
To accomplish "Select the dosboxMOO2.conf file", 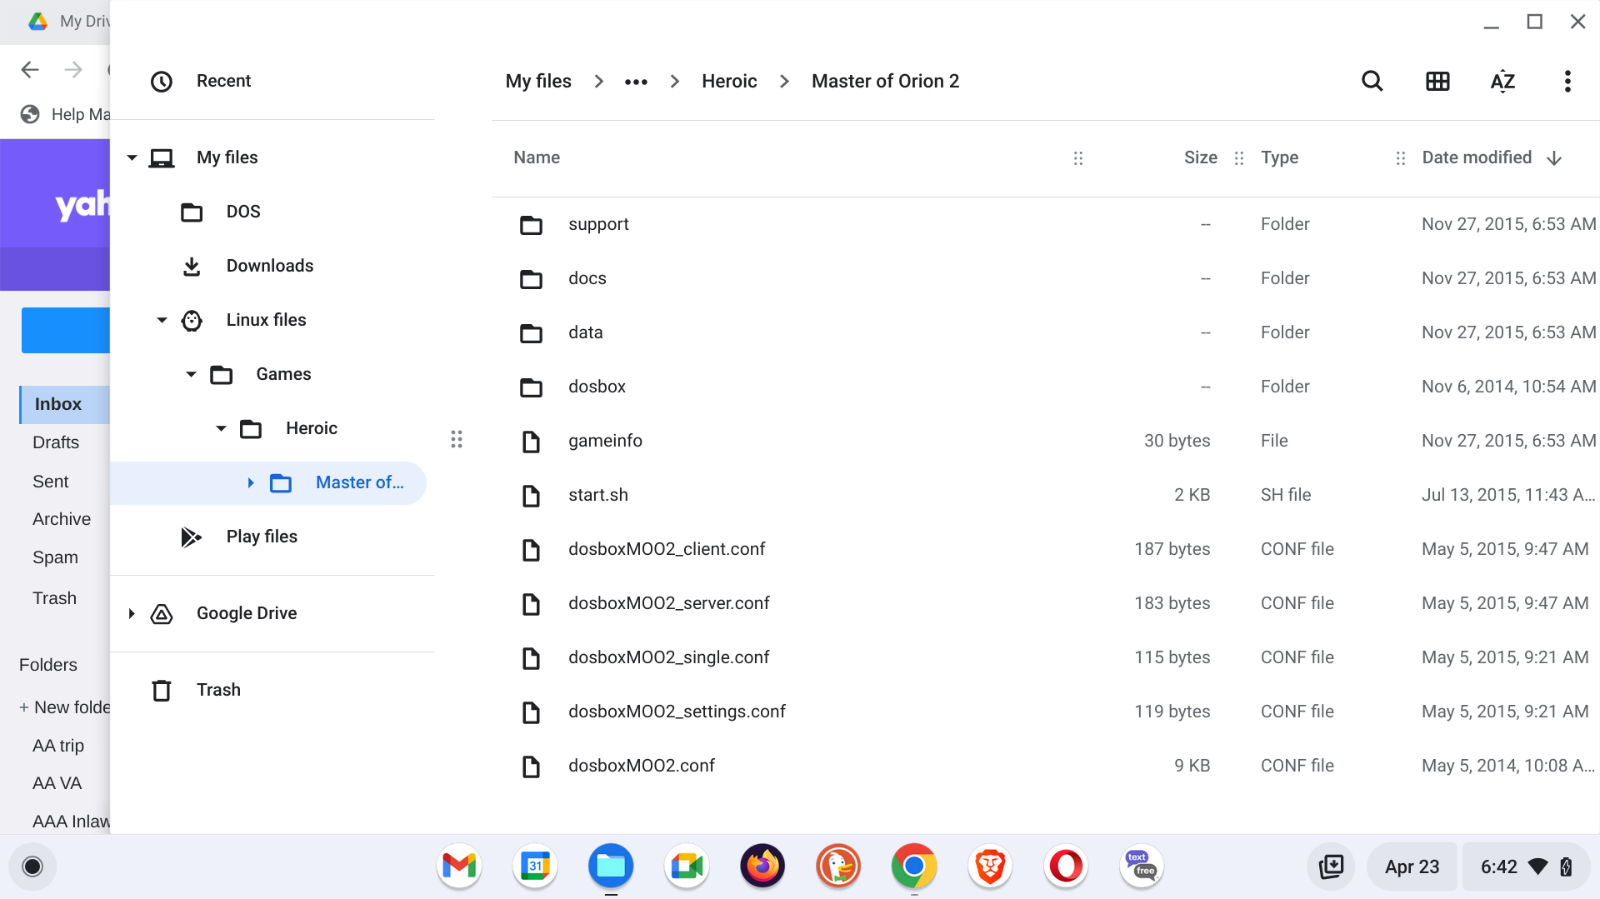I will pyautogui.click(x=1045, y=766).
